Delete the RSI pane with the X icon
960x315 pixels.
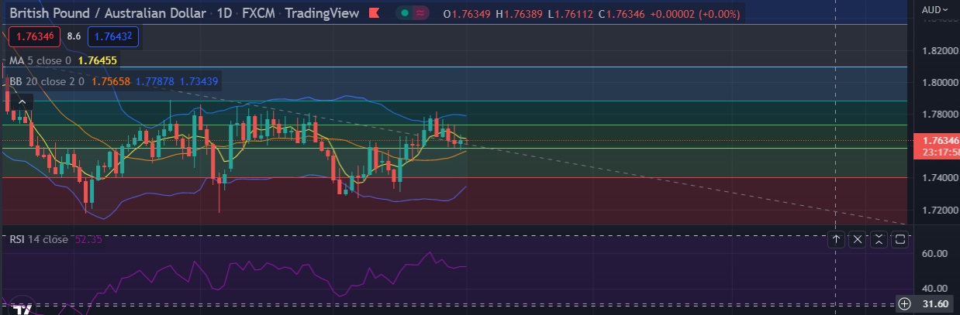point(858,240)
